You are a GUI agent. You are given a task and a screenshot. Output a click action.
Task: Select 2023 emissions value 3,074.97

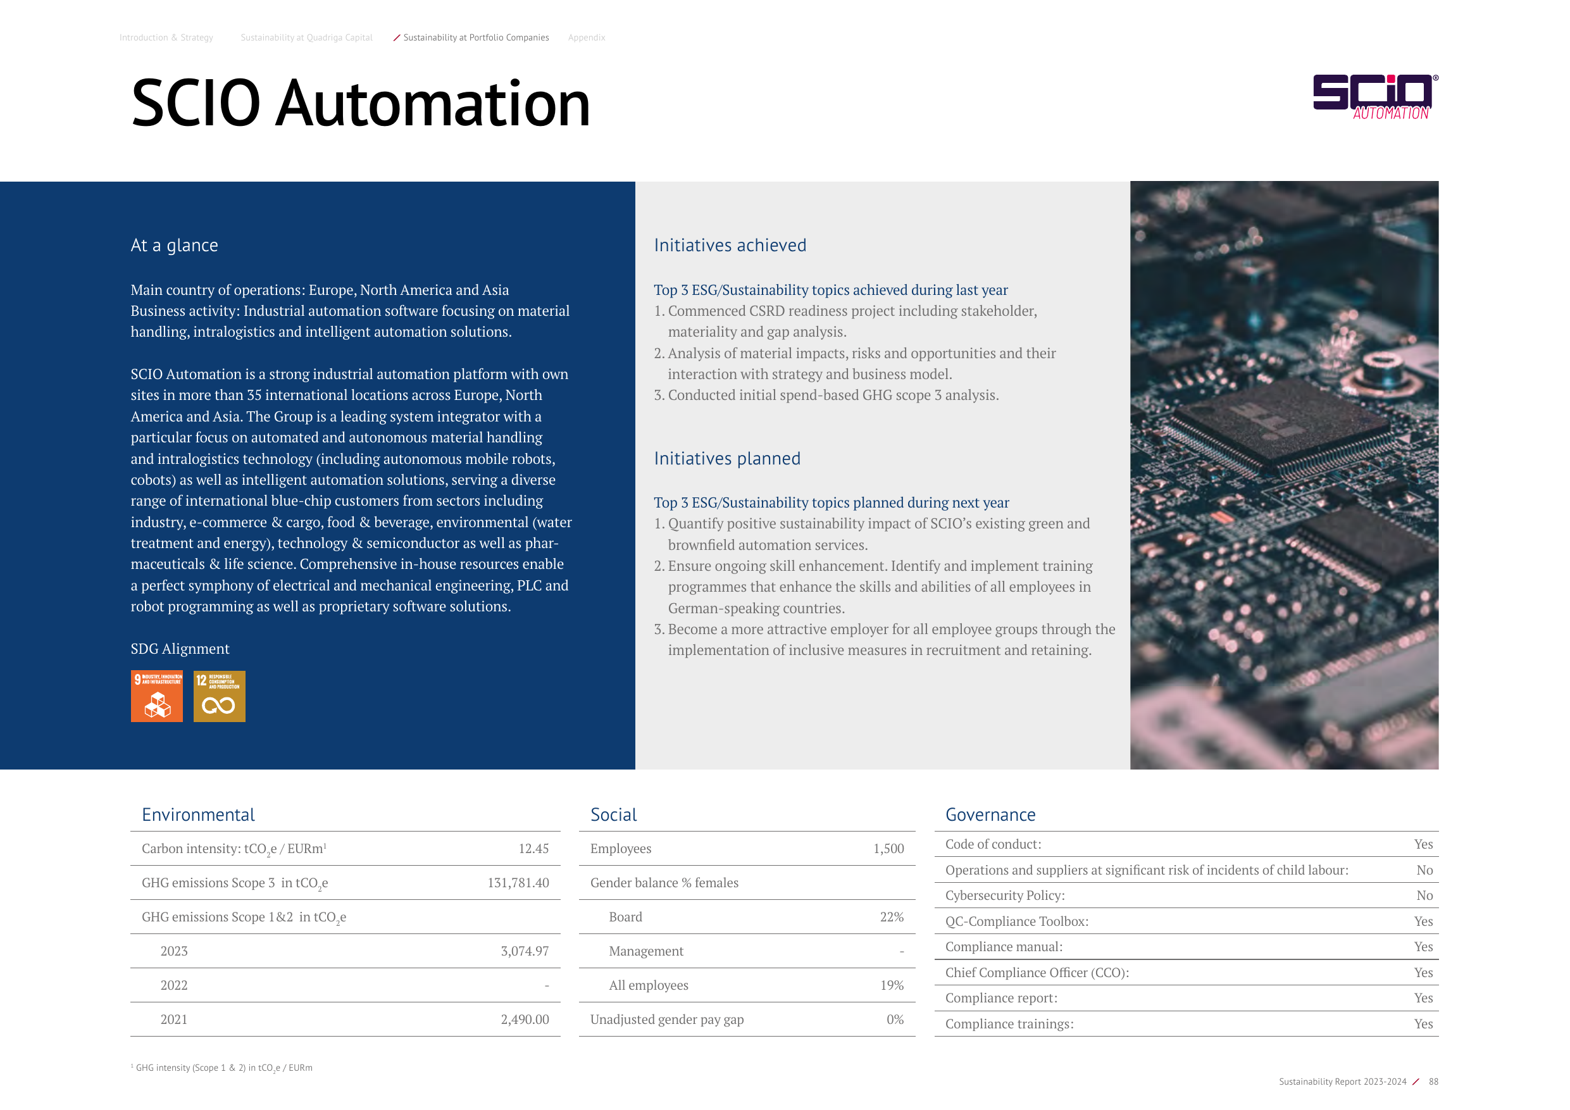point(525,951)
